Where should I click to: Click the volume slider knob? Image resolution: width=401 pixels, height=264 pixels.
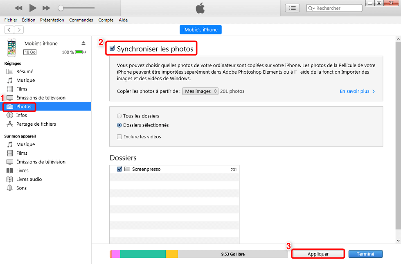[x=61, y=8]
